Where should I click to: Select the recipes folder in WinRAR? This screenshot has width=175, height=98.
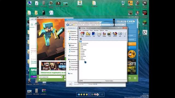coord(82,53)
